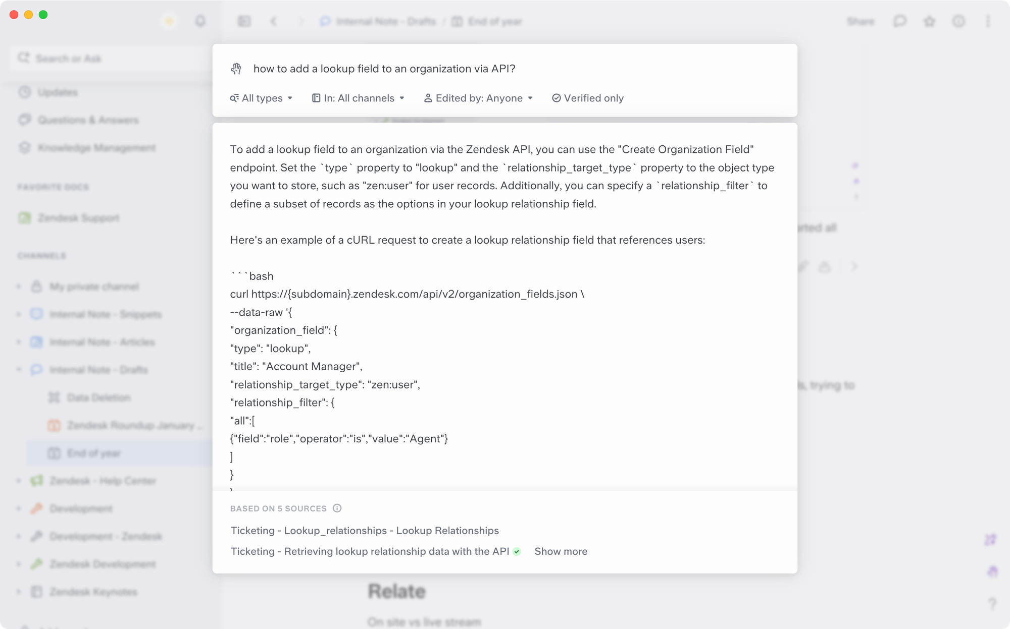This screenshot has width=1010, height=629.
Task: Click Show more sources link
Action: (x=561, y=551)
